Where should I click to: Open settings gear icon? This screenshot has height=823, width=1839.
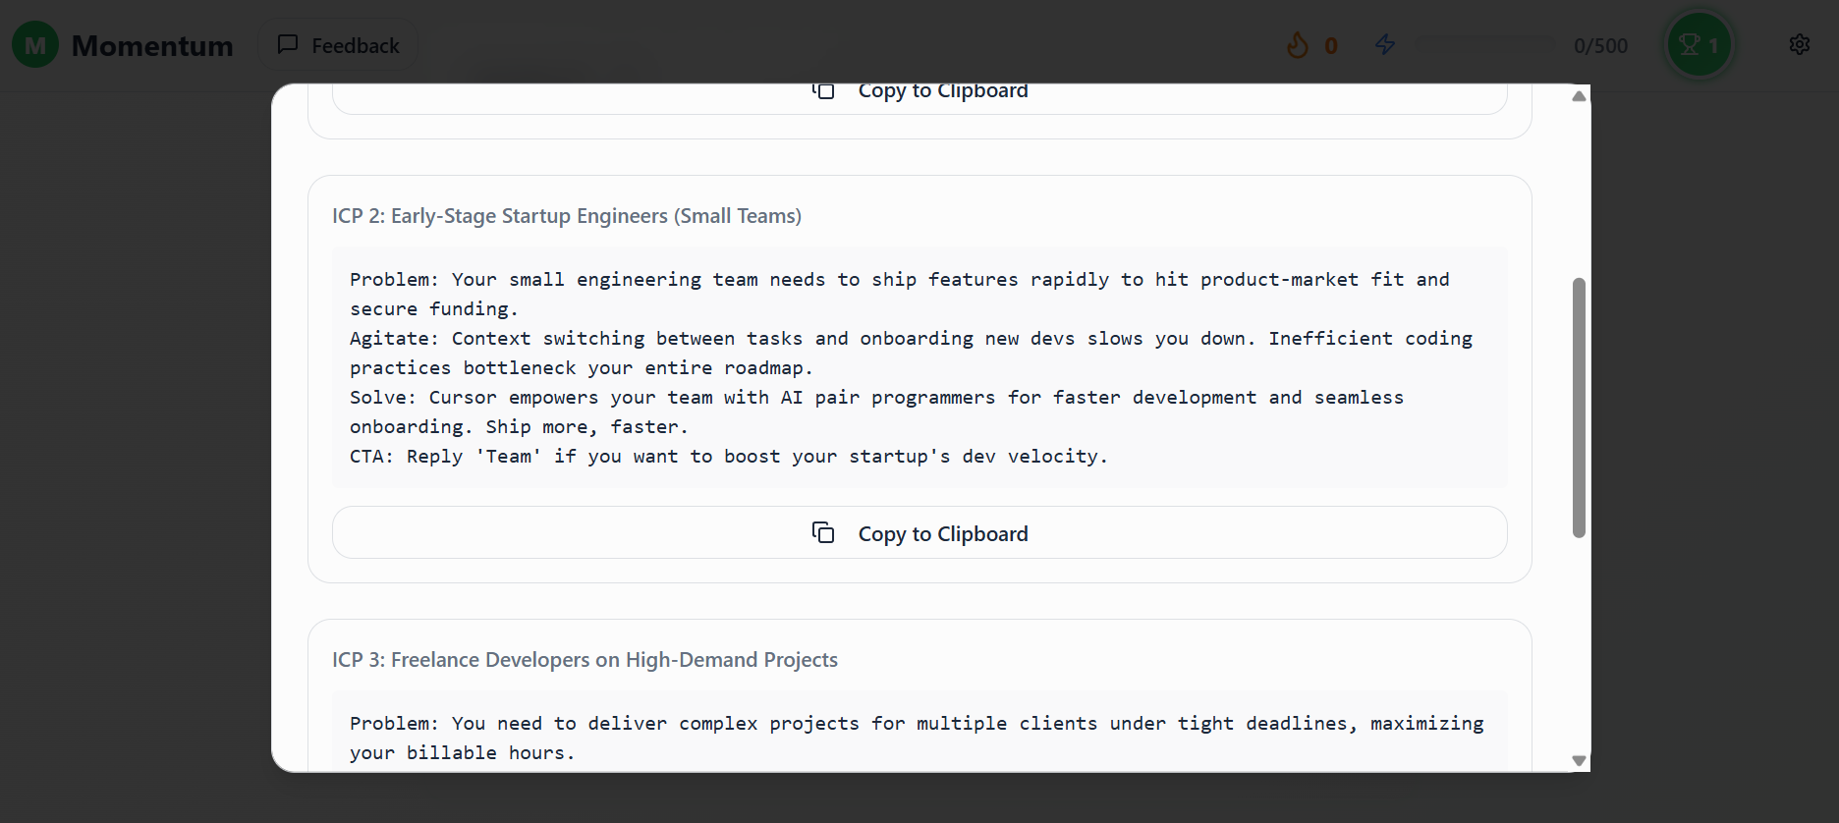1800,44
